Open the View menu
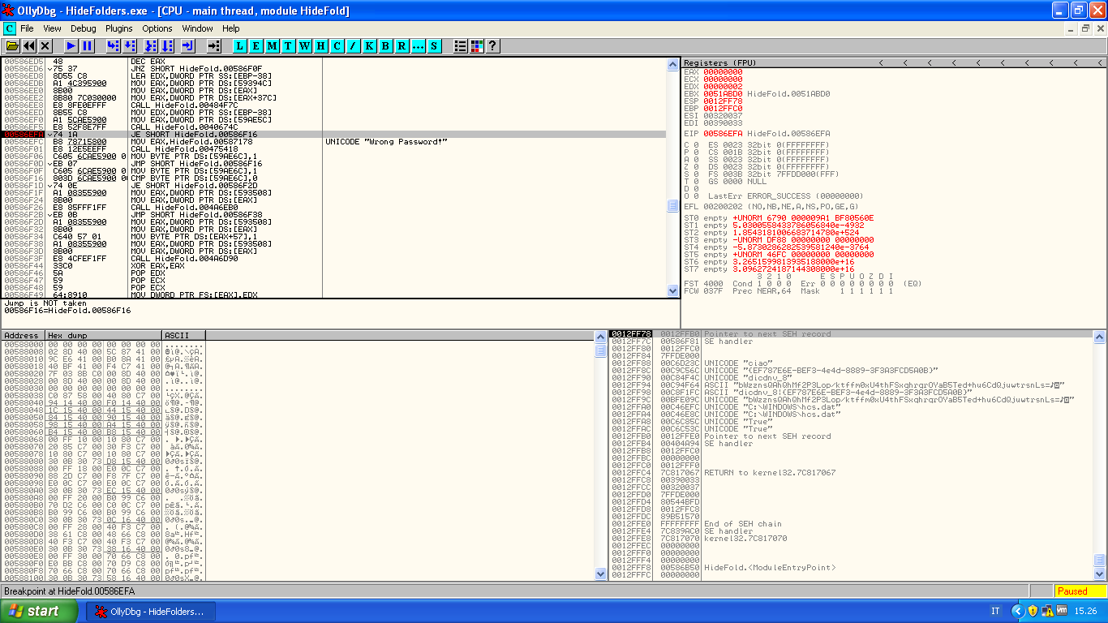1108x623 pixels. (x=53, y=28)
